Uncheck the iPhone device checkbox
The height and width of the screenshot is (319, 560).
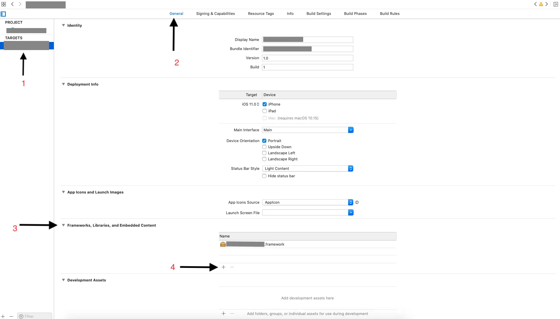point(265,104)
